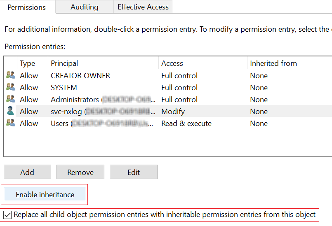Sort by the Principal column header
The width and height of the screenshot is (332, 226).
64,63
